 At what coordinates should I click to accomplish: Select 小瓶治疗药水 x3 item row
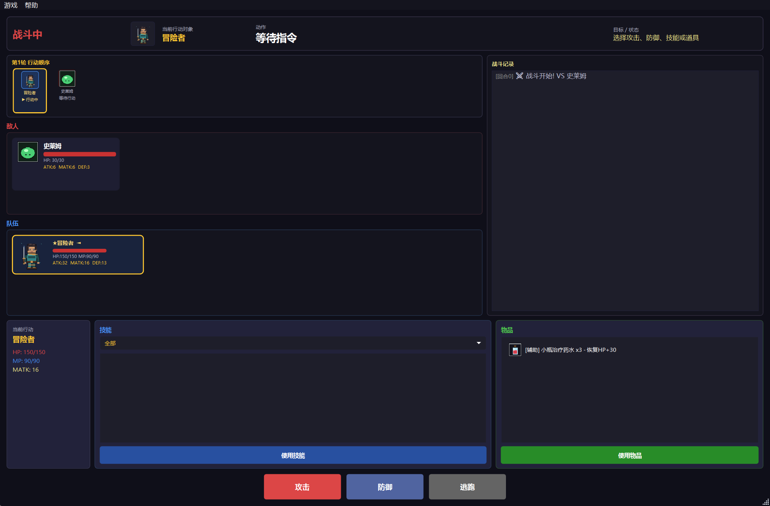[x=629, y=350]
